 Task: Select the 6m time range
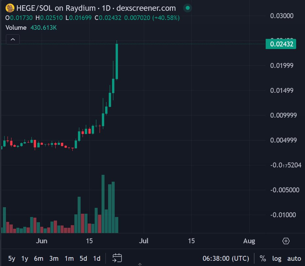[39, 258]
